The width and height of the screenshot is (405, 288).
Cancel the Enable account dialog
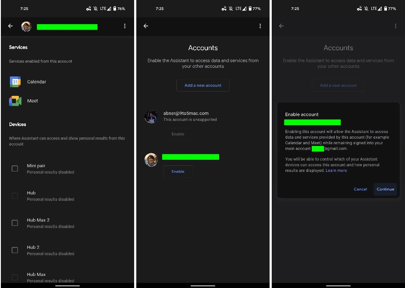[360, 189]
